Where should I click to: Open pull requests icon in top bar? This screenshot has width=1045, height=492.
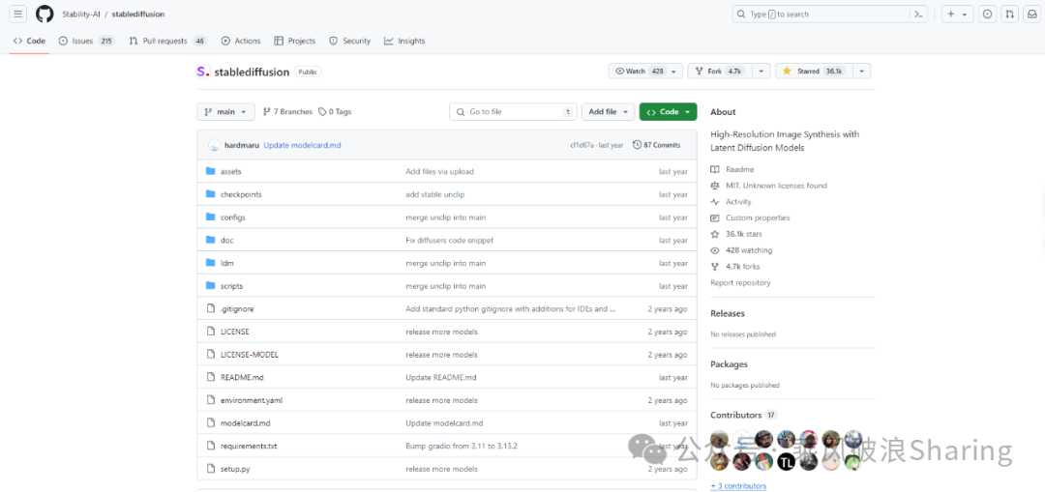pyautogui.click(x=1009, y=14)
